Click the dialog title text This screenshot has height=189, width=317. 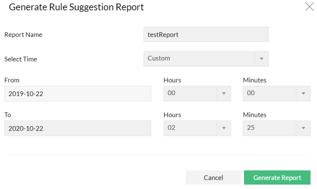coord(76,7)
